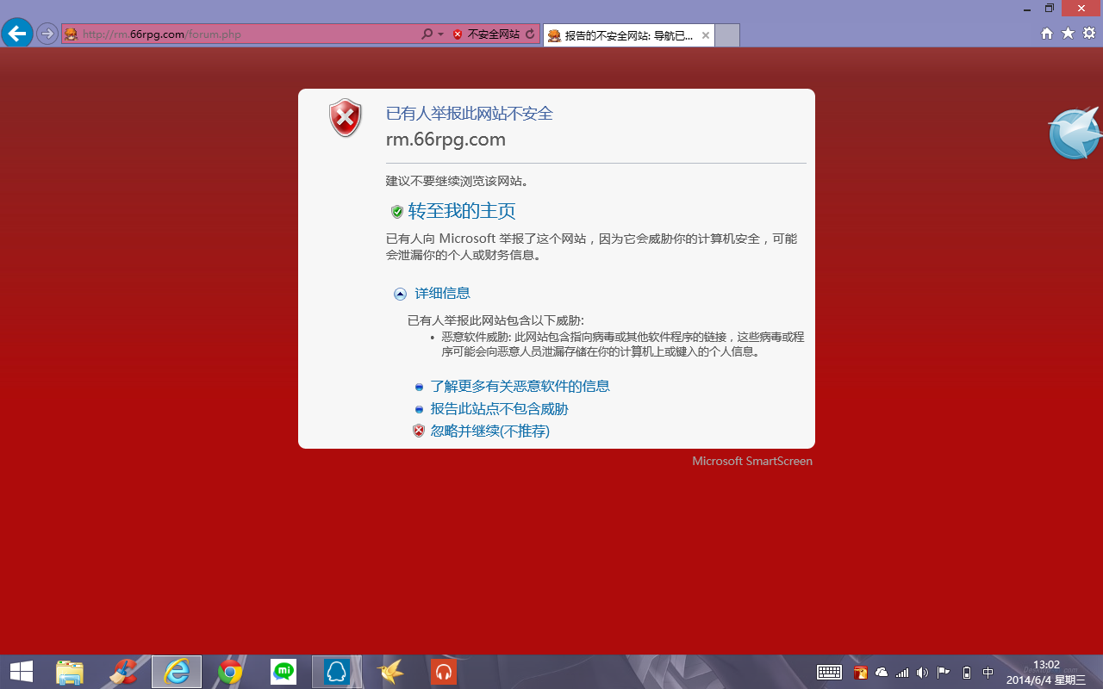
Task: Click the browser forward arrow button
Action: coord(47,34)
